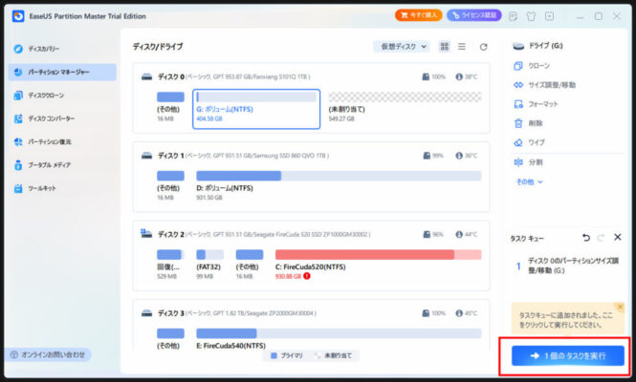Click the redo arrow in task queue
This screenshot has width=636, height=382.
[601, 238]
